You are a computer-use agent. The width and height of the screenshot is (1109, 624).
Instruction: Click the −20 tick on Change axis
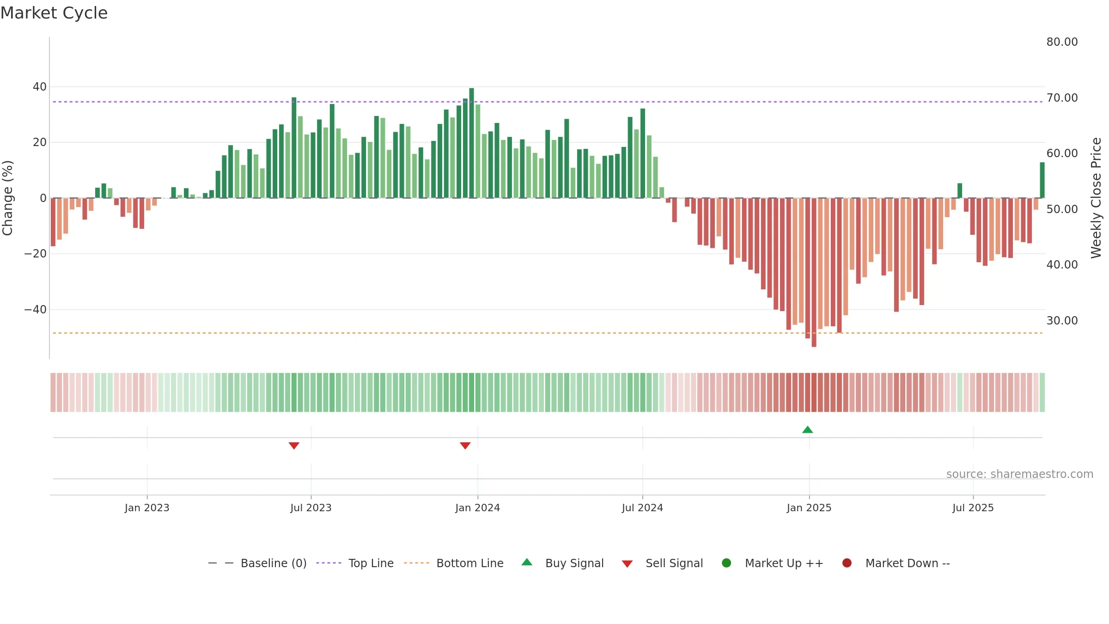point(36,253)
